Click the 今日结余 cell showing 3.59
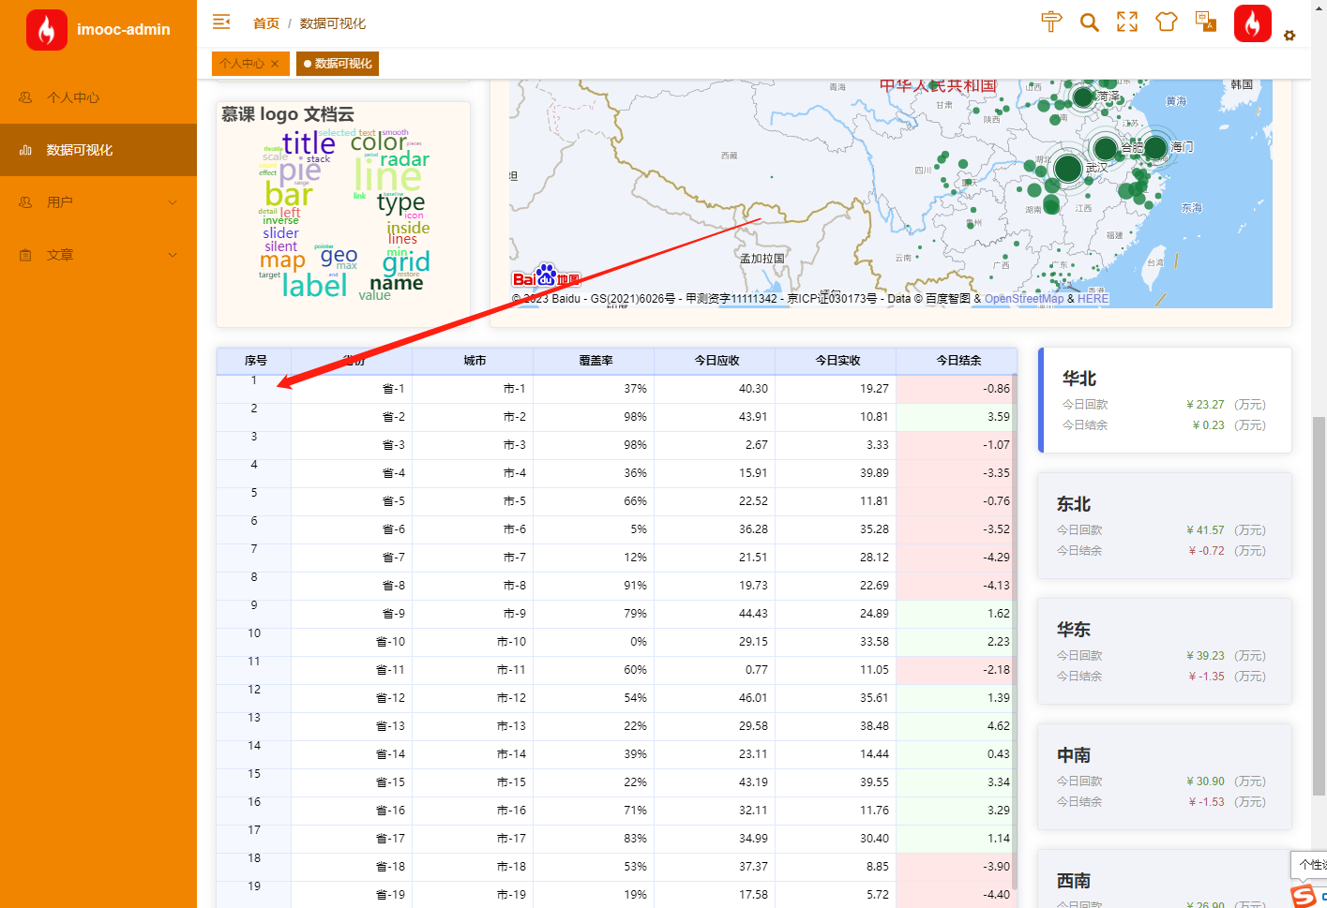Image resolution: width=1327 pixels, height=908 pixels. 958,417
